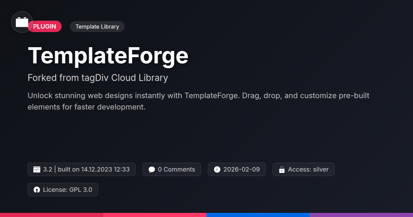This screenshot has width=413, height=217.
Task: Click the red PLUGIN badge
Action: 45,27
